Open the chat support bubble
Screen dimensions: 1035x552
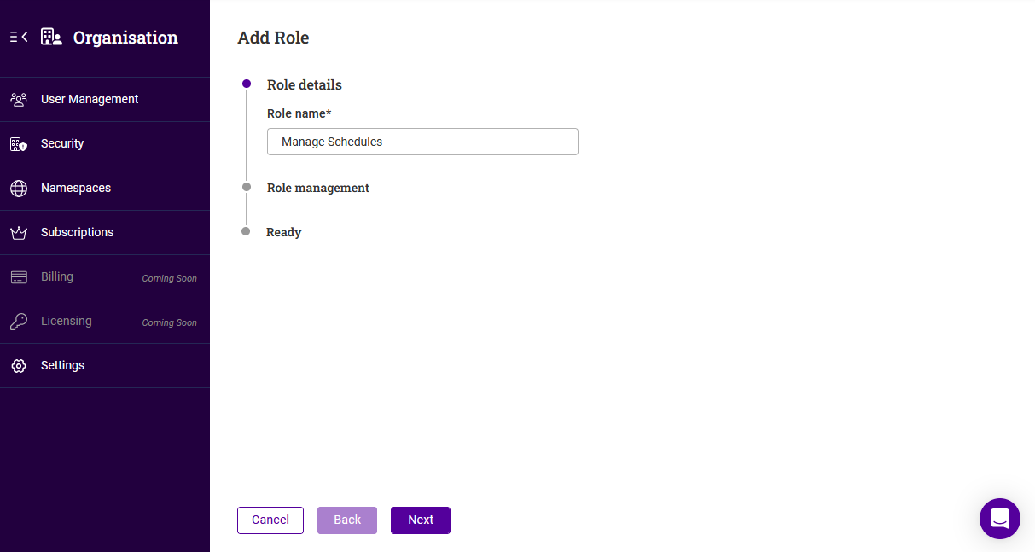pos(1000,519)
